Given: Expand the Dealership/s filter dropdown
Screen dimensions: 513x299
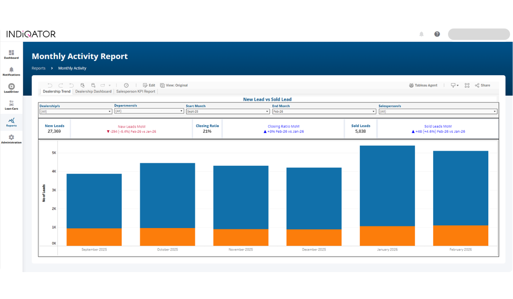Looking at the screenshot, I should 76,111.
